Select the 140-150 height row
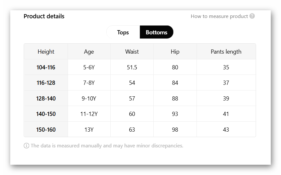Viewport: 281px width, 175px height. 46,114
